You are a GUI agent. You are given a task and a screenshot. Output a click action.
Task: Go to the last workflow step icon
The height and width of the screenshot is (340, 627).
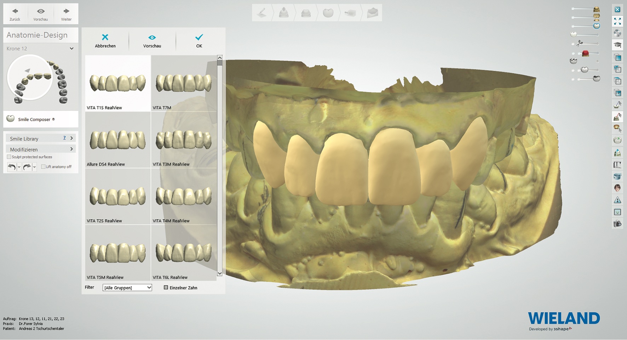tap(372, 13)
